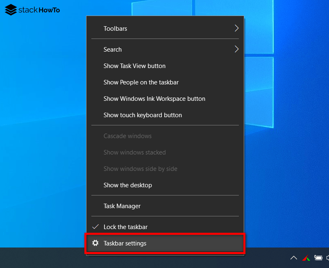Expand hidden icons with the tray chevron
The image size is (329, 268).
click(294, 258)
